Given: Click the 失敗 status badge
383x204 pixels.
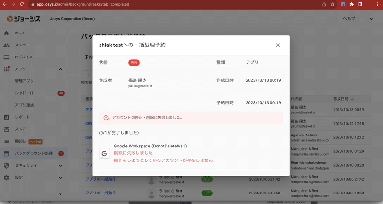Looking at the screenshot, I should (134, 63).
